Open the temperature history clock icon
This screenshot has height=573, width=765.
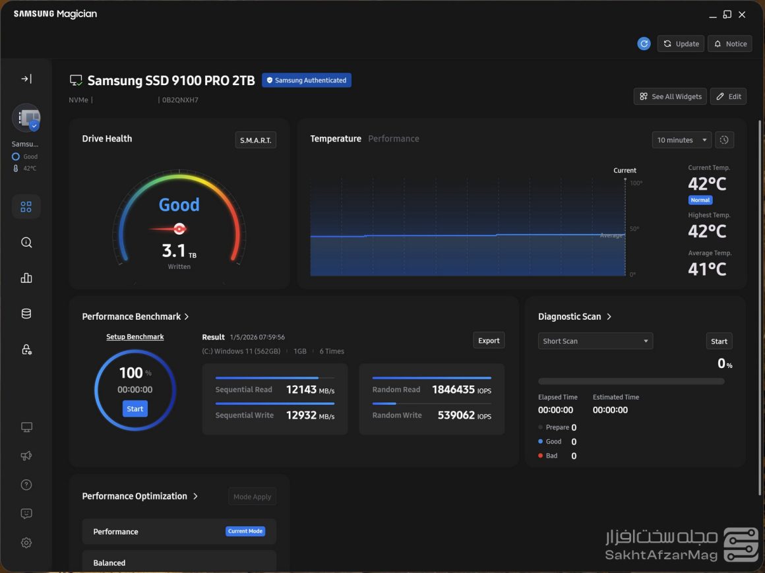(724, 140)
